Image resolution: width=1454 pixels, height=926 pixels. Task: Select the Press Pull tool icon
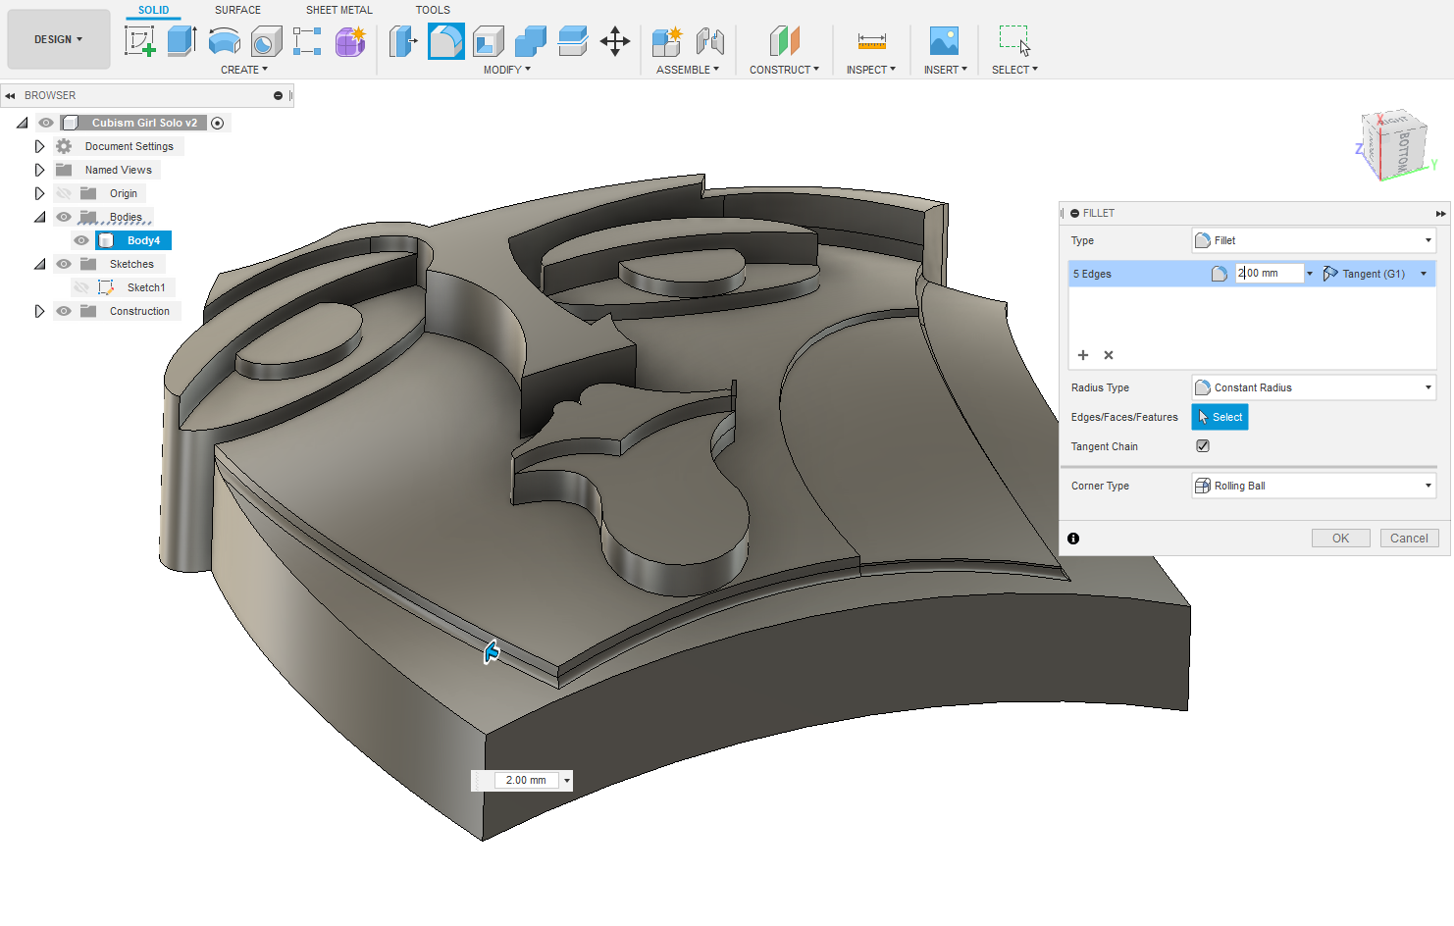[x=402, y=41]
